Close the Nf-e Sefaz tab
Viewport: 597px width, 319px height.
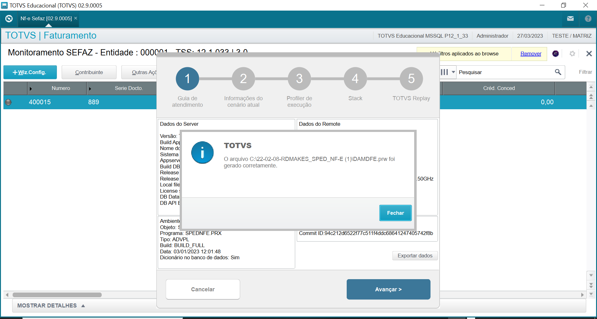[76, 18]
